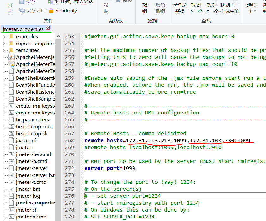Click the jmeter.bat script icon
Image resolution: width=266 pixels, height=221 pixels.
tap(11, 189)
